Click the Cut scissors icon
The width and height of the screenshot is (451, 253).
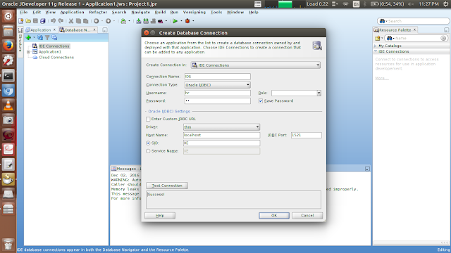70,21
